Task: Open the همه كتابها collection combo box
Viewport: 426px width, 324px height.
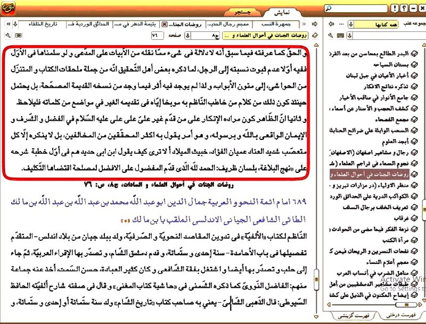Action: pyautogui.click(x=376, y=24)
